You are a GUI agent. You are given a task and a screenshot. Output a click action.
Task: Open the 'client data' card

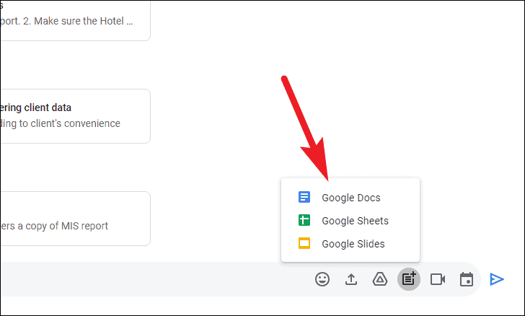pyautogui.click(x=75, y=116)
